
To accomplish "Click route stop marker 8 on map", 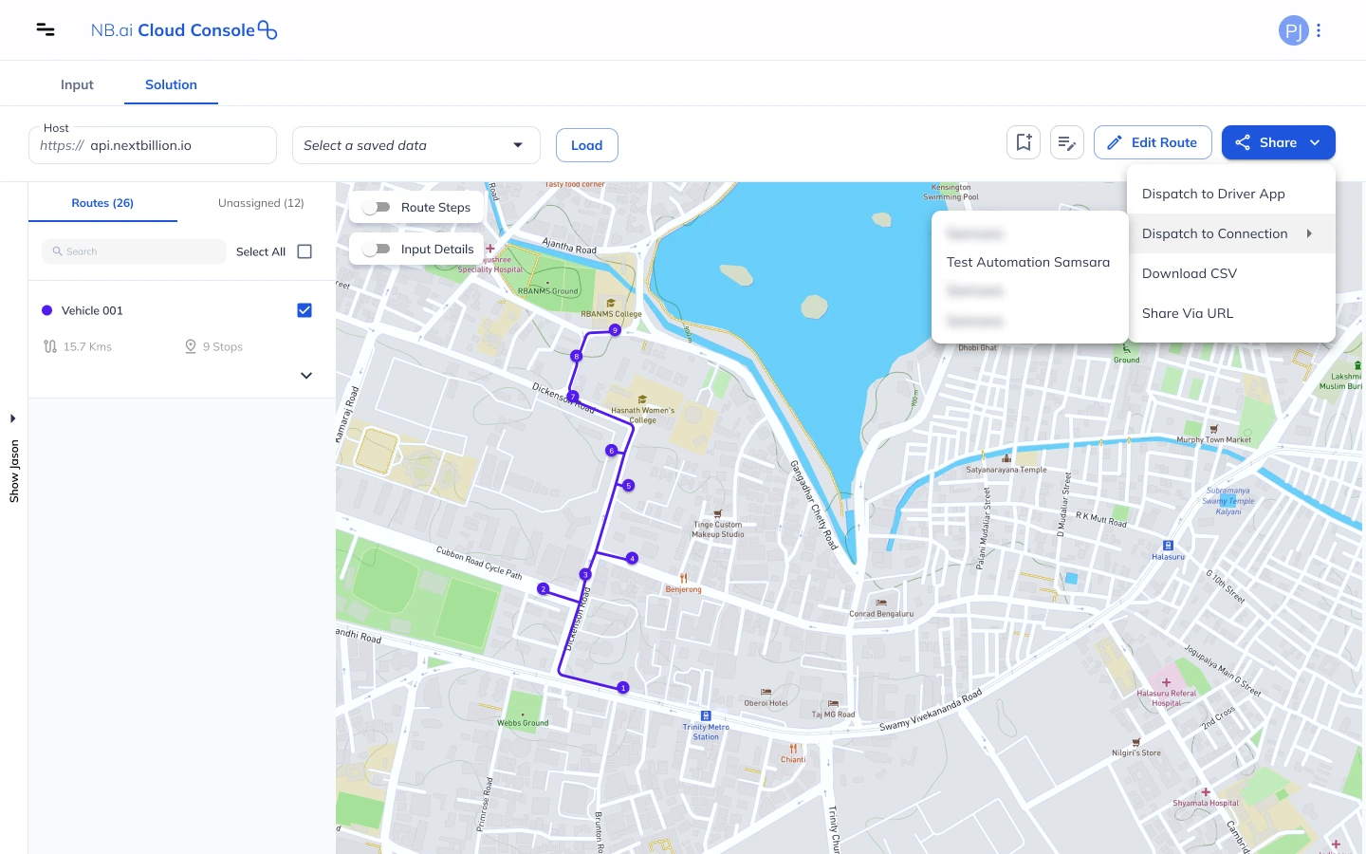I will (x=576, y=357).
